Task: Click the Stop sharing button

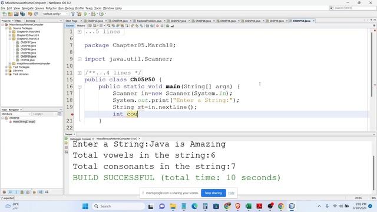Action: pos(213,193)
